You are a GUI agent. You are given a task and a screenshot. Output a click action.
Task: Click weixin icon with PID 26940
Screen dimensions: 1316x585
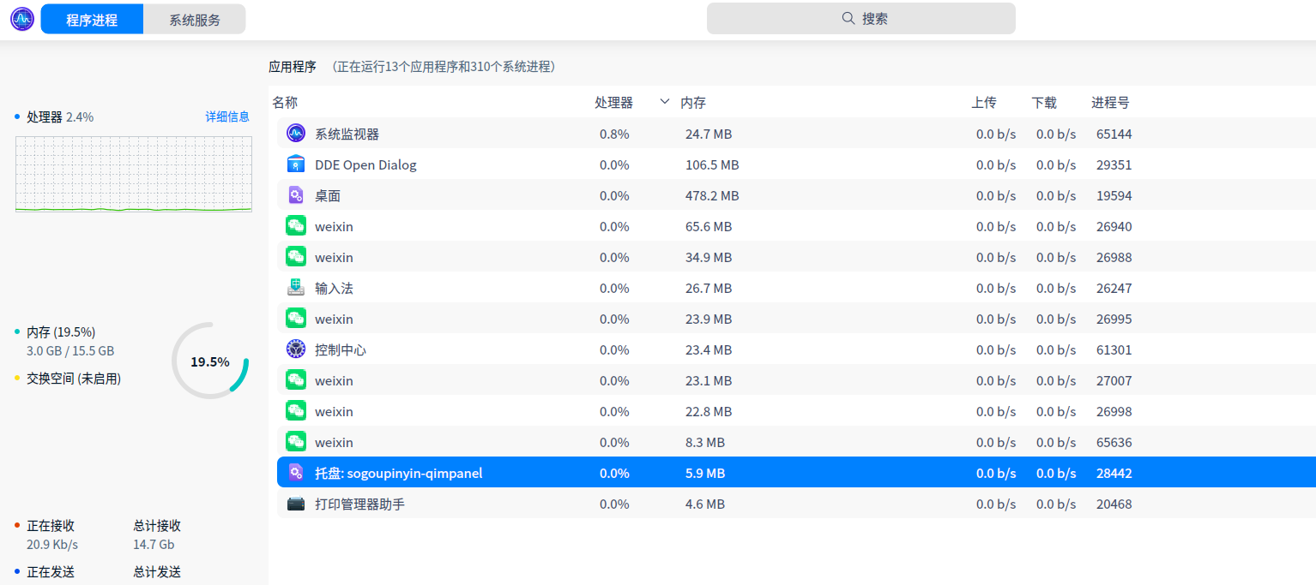pyautogui.click(x=296, y=225)
